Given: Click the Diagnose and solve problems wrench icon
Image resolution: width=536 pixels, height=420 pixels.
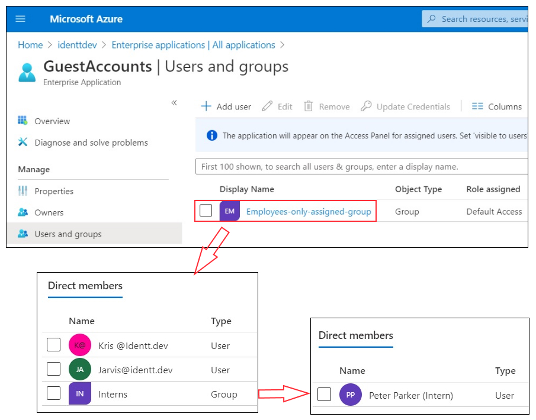Looking at the screenshot, I should (23, 142).
